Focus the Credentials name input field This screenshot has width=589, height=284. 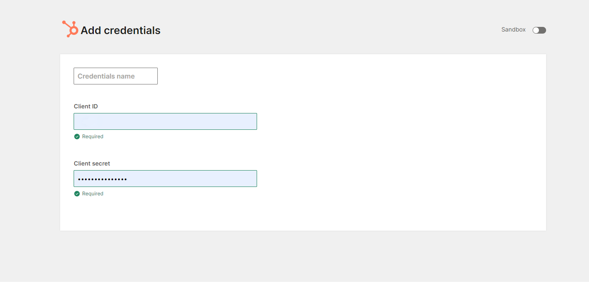point(116,76)
